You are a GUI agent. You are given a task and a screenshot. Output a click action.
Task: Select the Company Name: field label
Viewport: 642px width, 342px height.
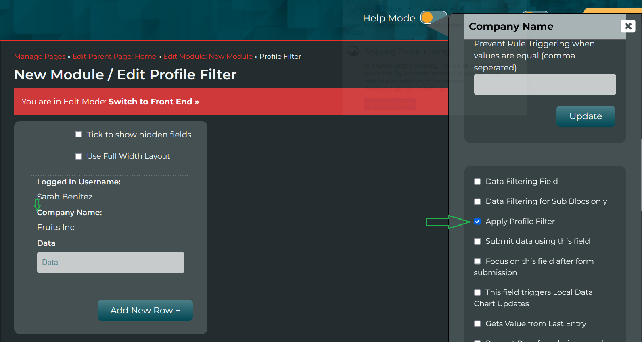69,212
